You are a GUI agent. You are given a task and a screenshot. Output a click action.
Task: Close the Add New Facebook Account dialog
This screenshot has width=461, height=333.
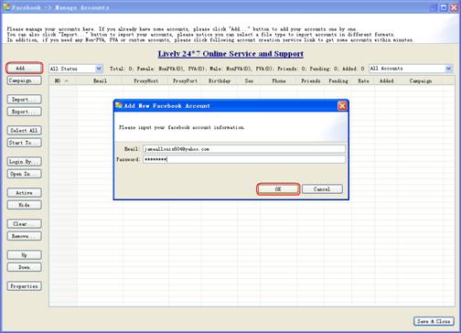coord(342,106)
